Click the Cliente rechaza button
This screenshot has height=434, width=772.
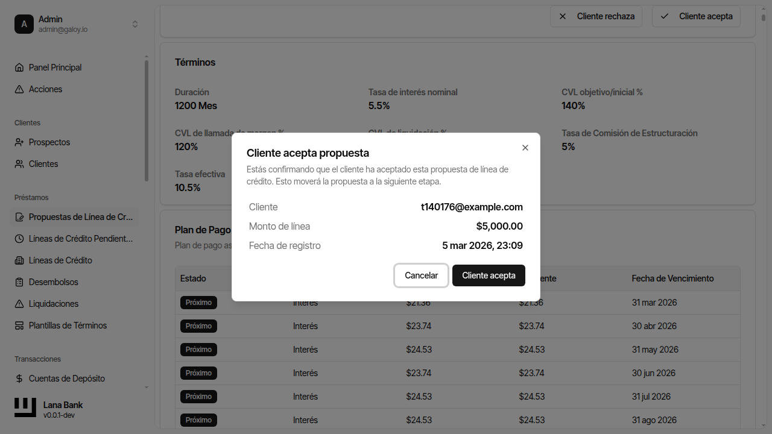596,16
